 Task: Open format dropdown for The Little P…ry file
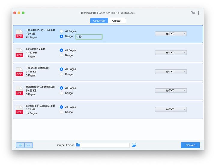click(x=171, y=34)
